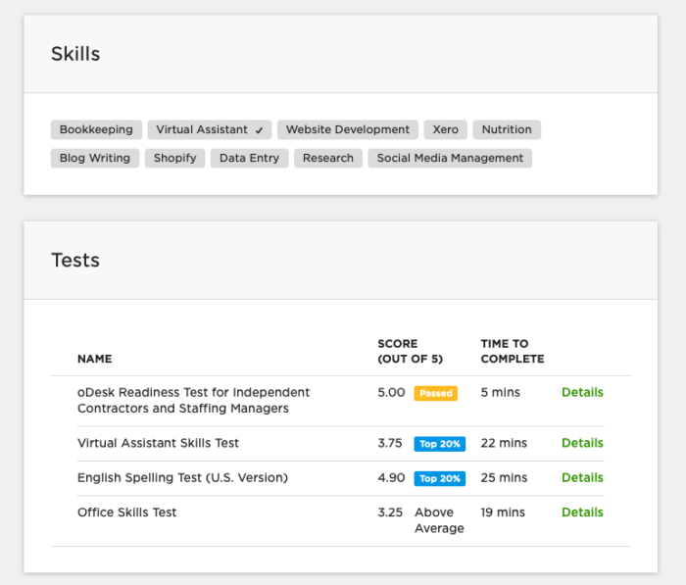Click the Score (Out of 5) column header
The width and height of the screenshot is (686, 585).
point(410,351)
